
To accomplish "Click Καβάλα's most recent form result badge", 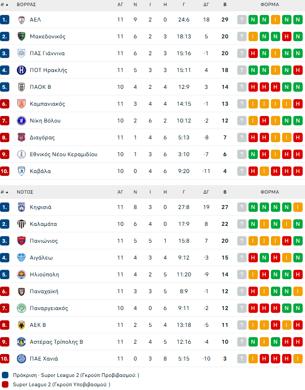I will pos(298,171).
